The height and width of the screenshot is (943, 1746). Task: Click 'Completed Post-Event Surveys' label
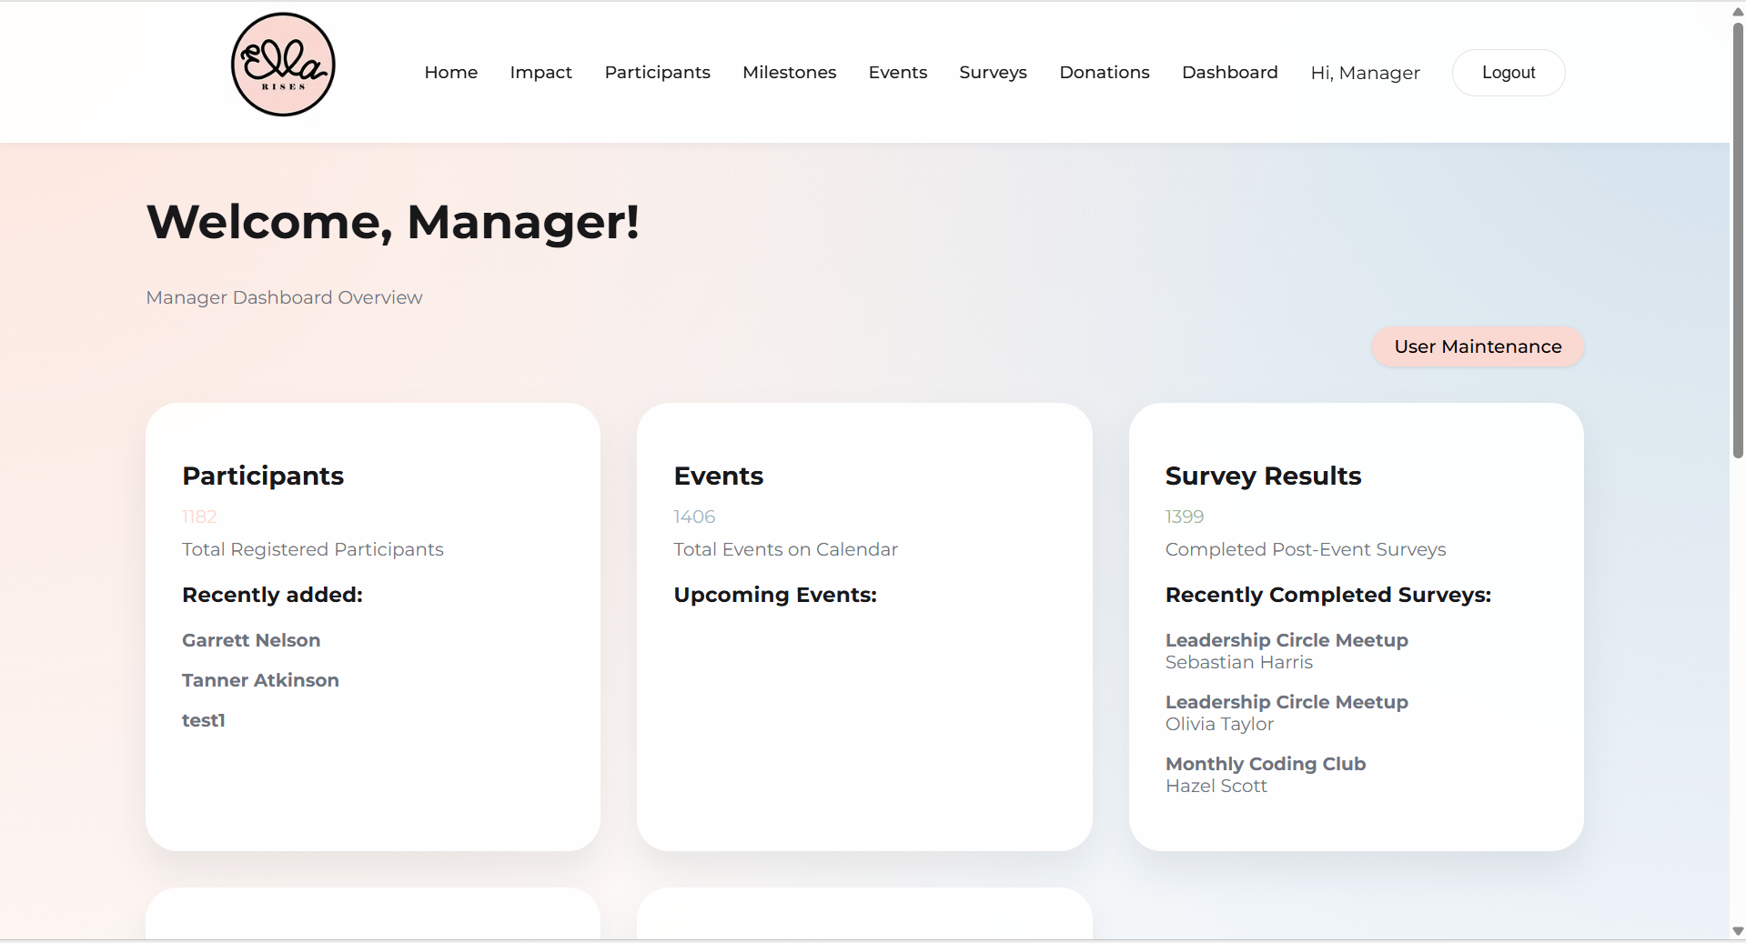[x=1306, y=549]
